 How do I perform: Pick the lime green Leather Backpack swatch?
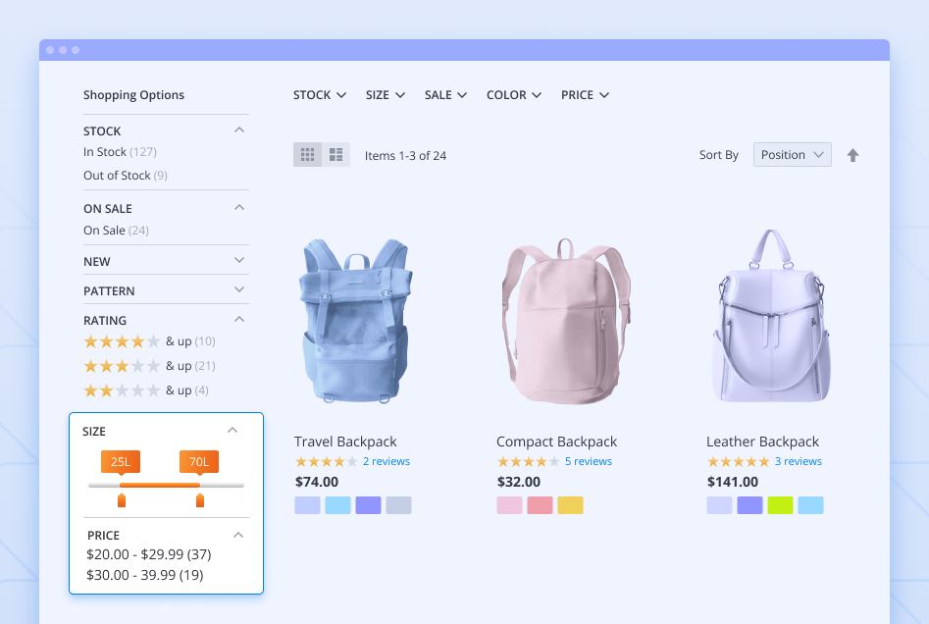tap(780, 505)
